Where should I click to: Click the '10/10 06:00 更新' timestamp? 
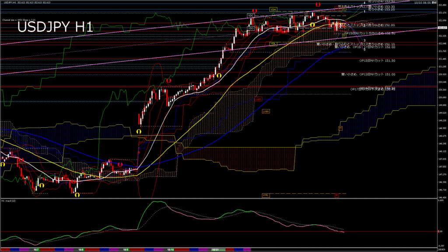coord(426,2)
